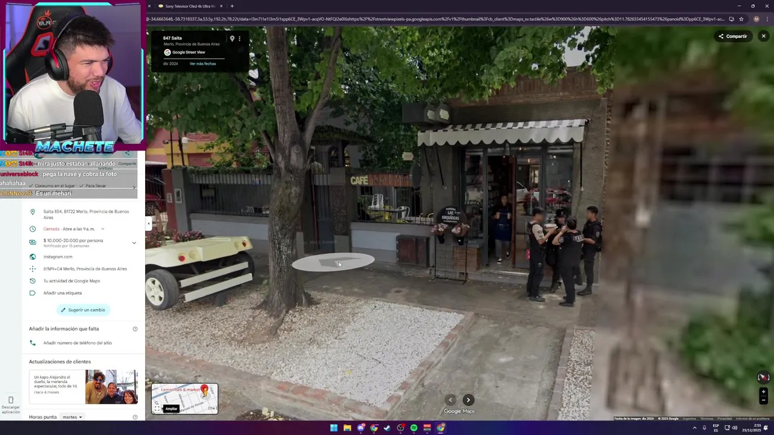774x435 pixels.
Task: Zoom in with the plus control
Action: [763, 392]
